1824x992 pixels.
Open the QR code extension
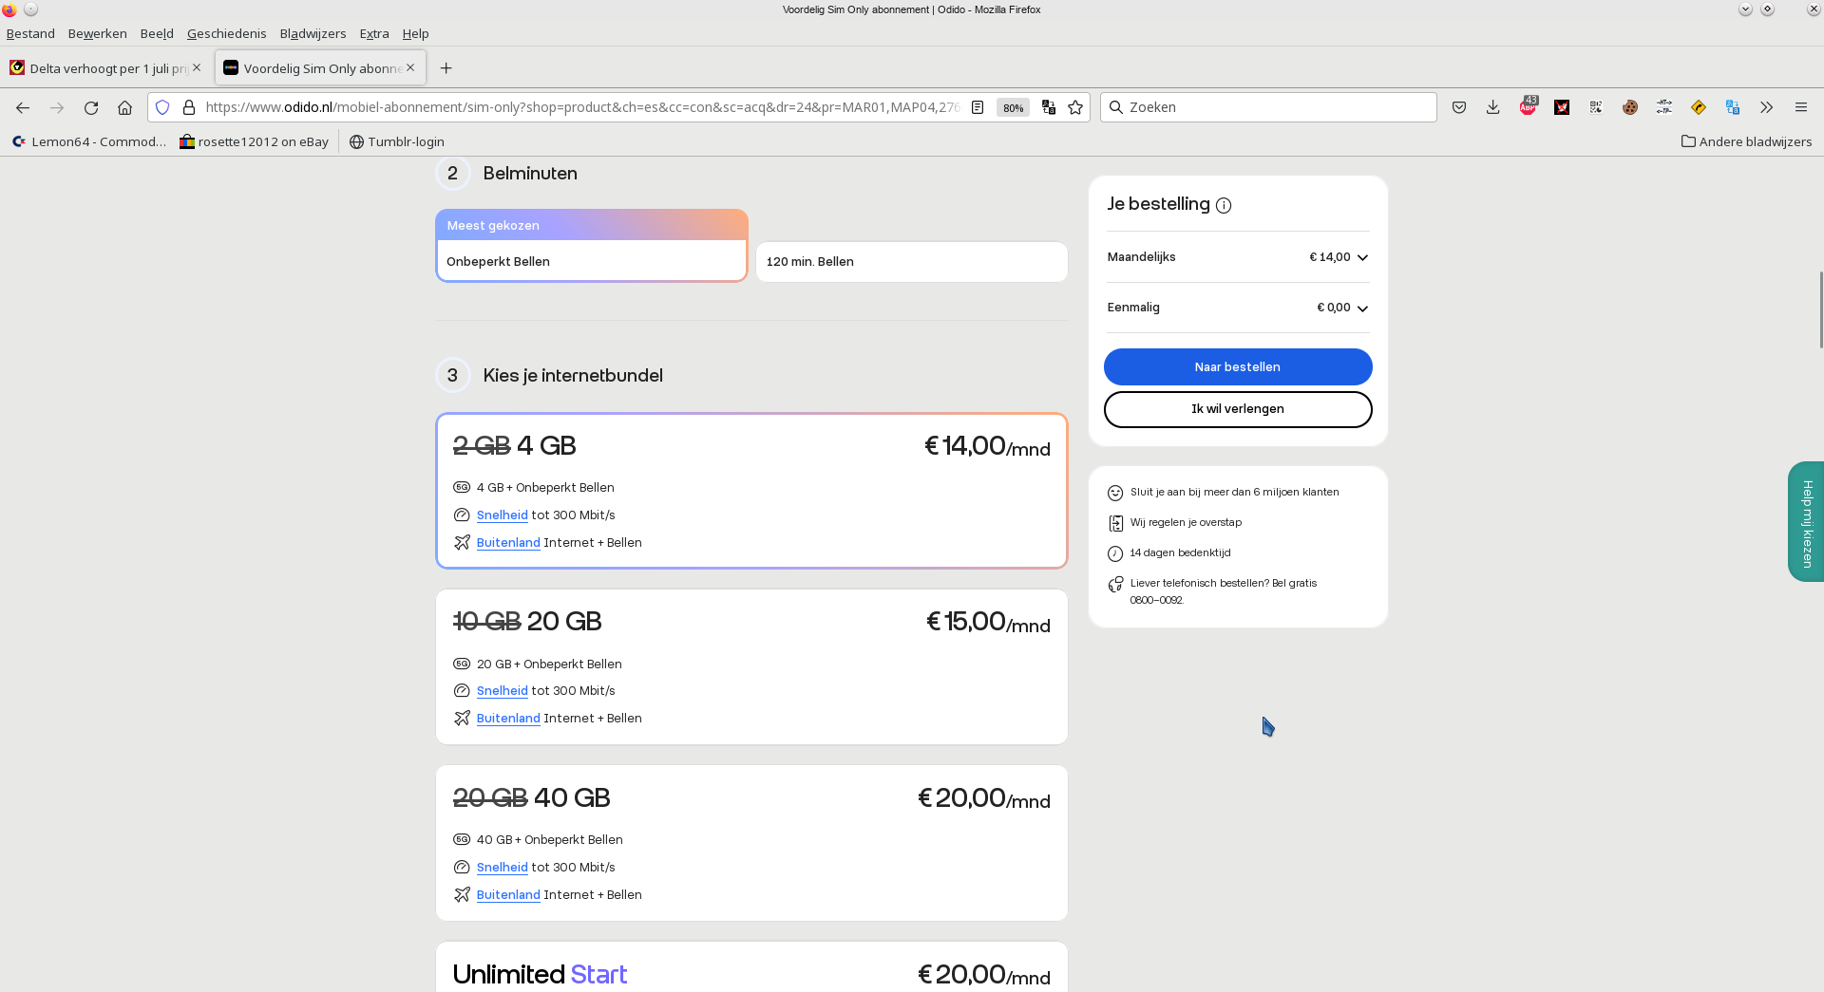click(1596, 107)
